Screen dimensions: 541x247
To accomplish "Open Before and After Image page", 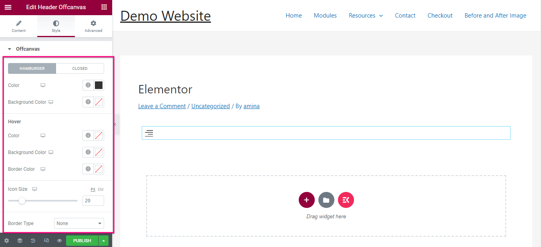I will 495,16.
